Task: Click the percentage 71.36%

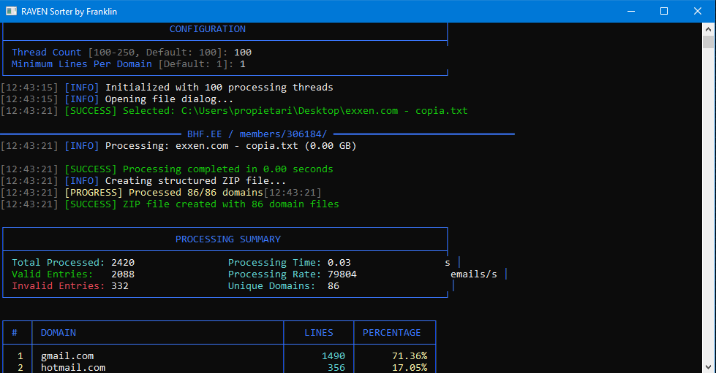Action: click(410, 356)
